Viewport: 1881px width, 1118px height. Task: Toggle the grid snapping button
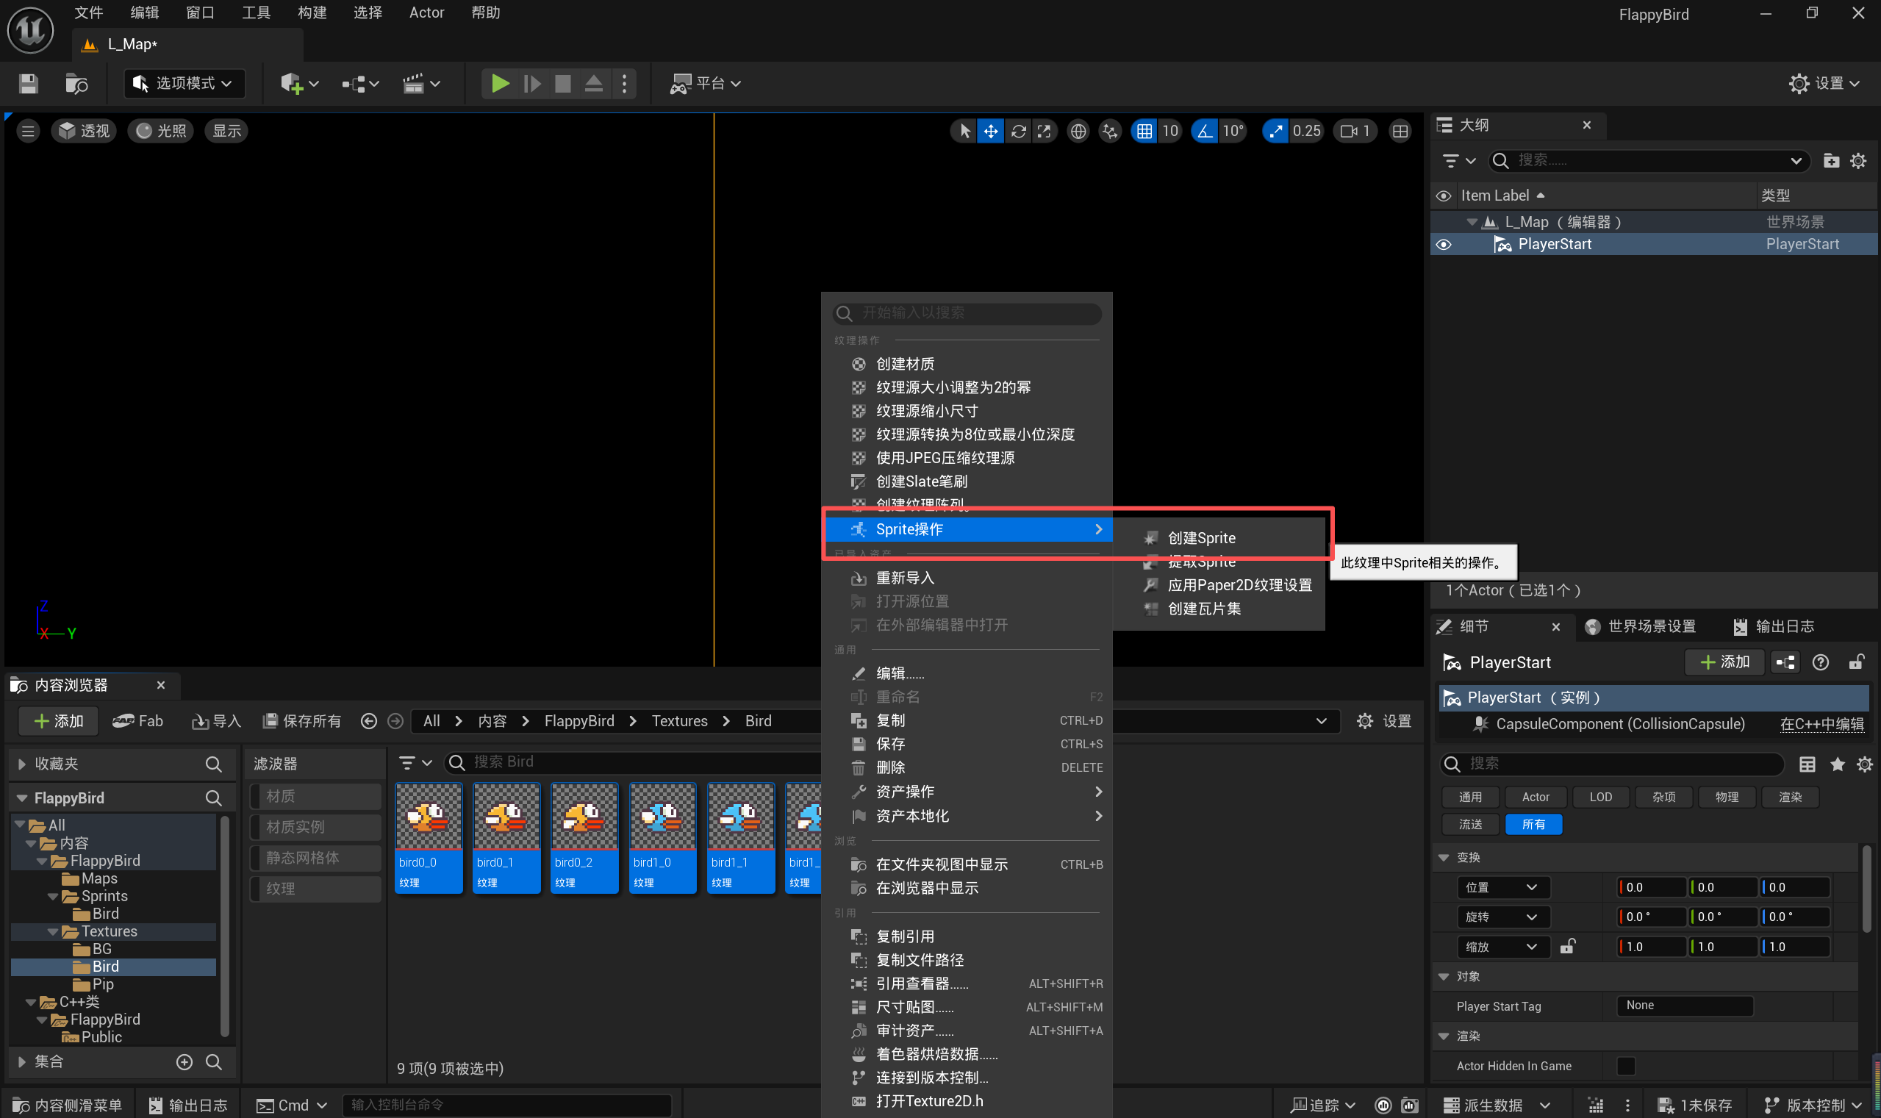tap(1144, 131)
